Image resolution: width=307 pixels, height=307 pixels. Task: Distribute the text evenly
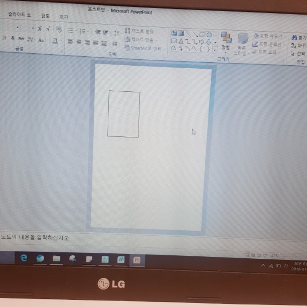click(104, 43)
